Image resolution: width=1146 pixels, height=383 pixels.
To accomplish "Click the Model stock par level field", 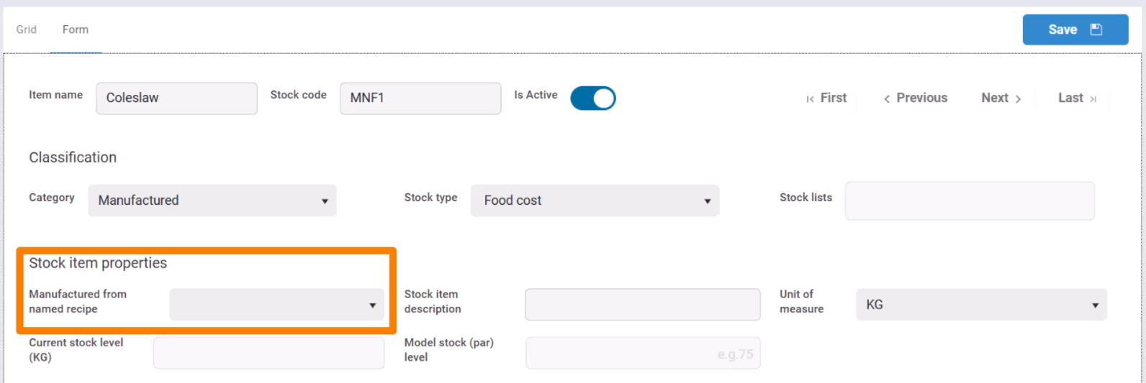I will pos(642,354).
